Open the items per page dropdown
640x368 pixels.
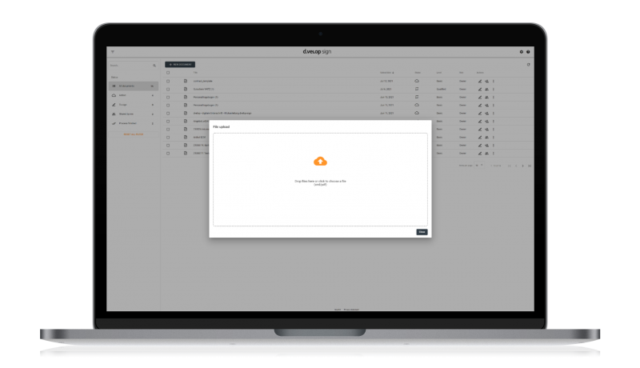click(x=479, y=166)
